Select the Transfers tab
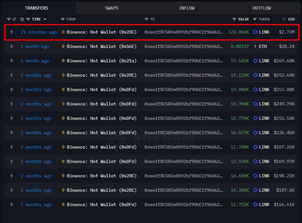Viewport: 302px width, 223px height. pos(36,8)
